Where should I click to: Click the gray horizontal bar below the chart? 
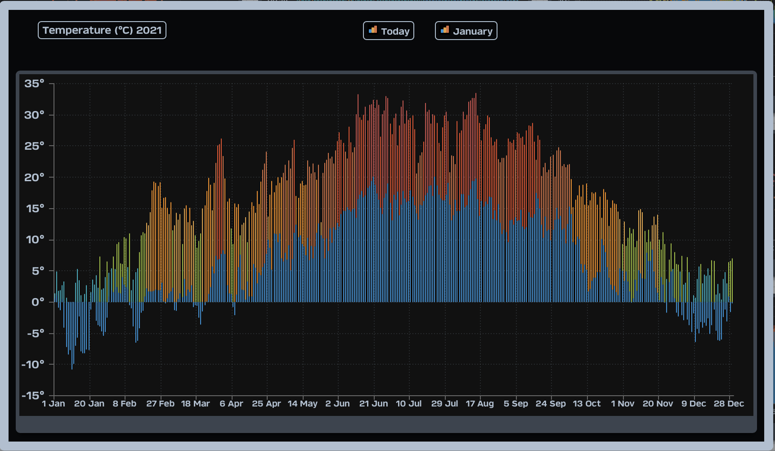click(386, 424)
